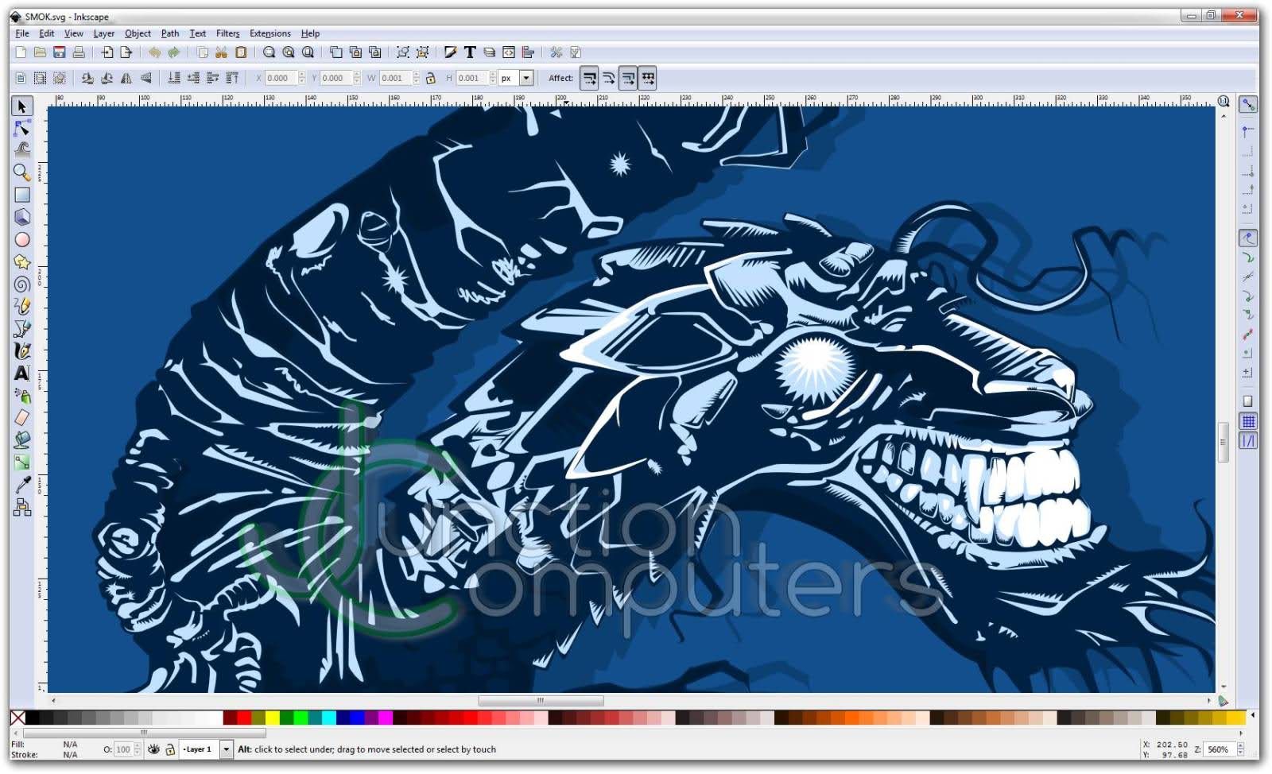
Task: Toggle Affect scale stroke width button
Action: 590,78
